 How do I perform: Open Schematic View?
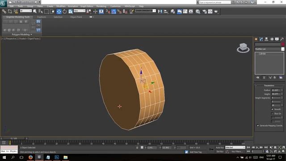point(191,11)
